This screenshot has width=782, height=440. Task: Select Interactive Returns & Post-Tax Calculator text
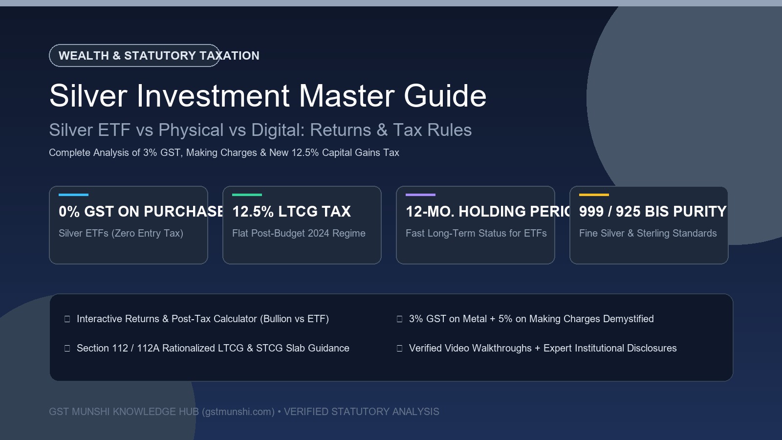click(x=203, y=319)
